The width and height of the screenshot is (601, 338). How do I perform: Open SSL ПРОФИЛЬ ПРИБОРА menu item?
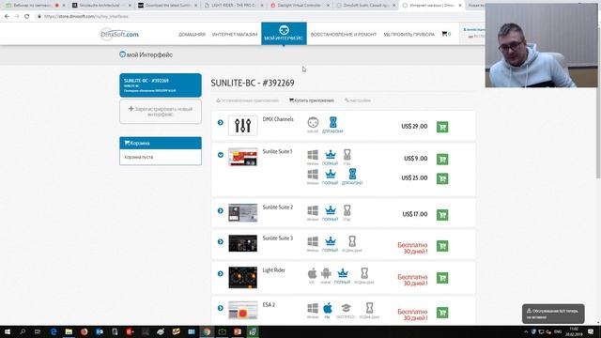[409, 35]
